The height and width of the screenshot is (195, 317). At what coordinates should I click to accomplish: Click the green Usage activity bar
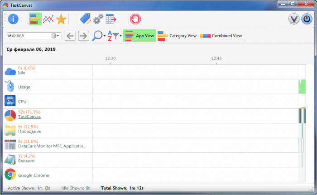(x=302, y=87)
